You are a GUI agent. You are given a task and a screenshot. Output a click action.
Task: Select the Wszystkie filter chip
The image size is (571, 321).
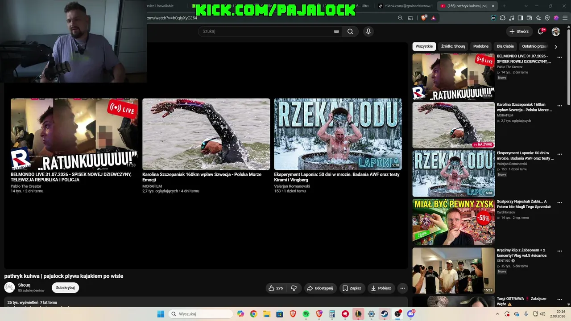coord(424,46)
